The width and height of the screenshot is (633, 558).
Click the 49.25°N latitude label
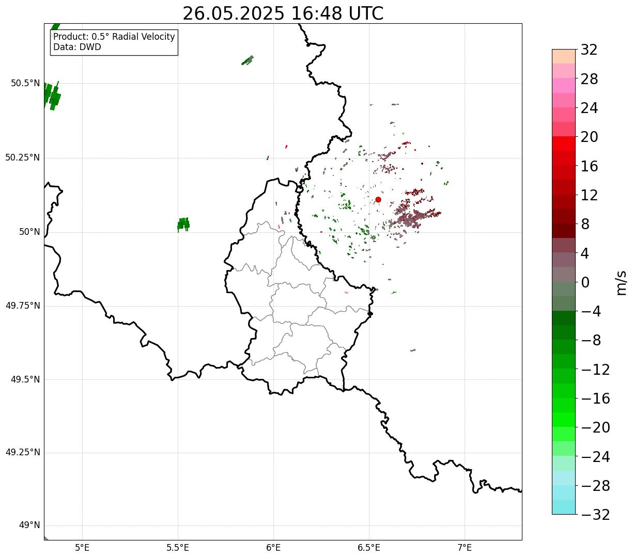[23, 452]
